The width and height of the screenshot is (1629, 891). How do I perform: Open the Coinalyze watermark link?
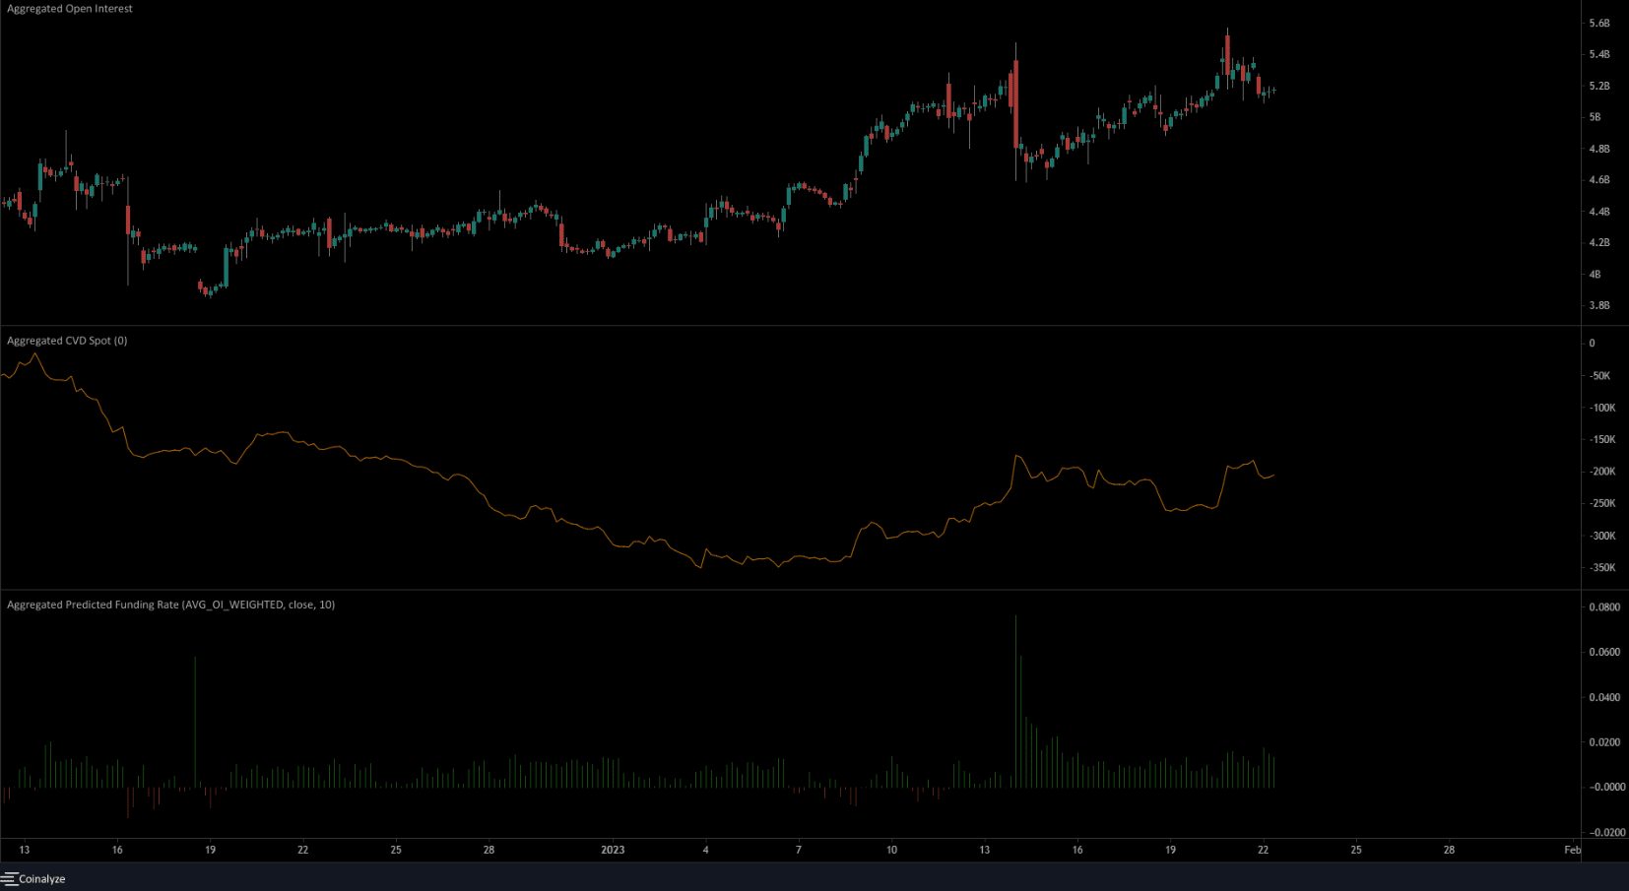[x=42, y=879]
